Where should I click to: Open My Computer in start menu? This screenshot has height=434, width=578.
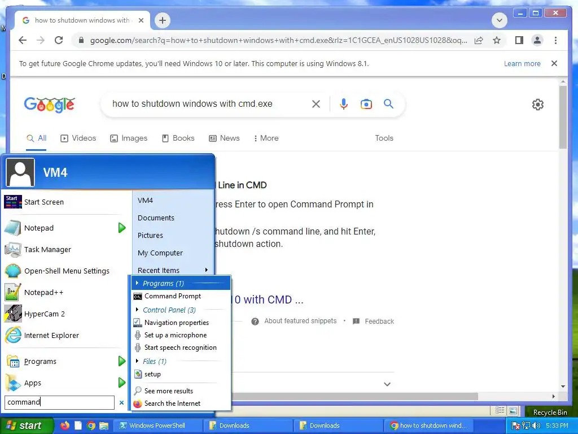160,253
